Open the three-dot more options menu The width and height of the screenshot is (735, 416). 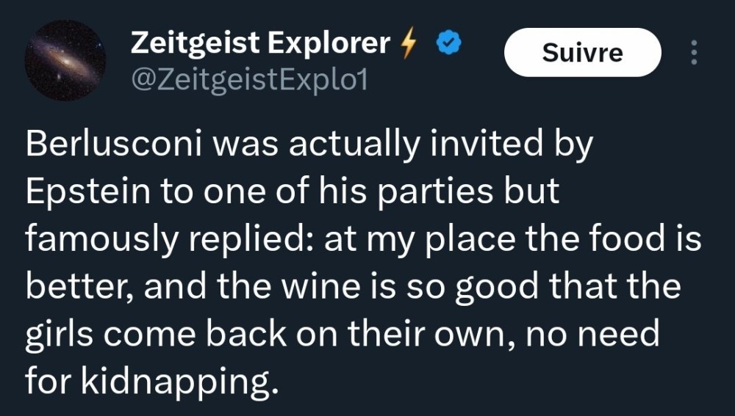[x=694, y=52]
